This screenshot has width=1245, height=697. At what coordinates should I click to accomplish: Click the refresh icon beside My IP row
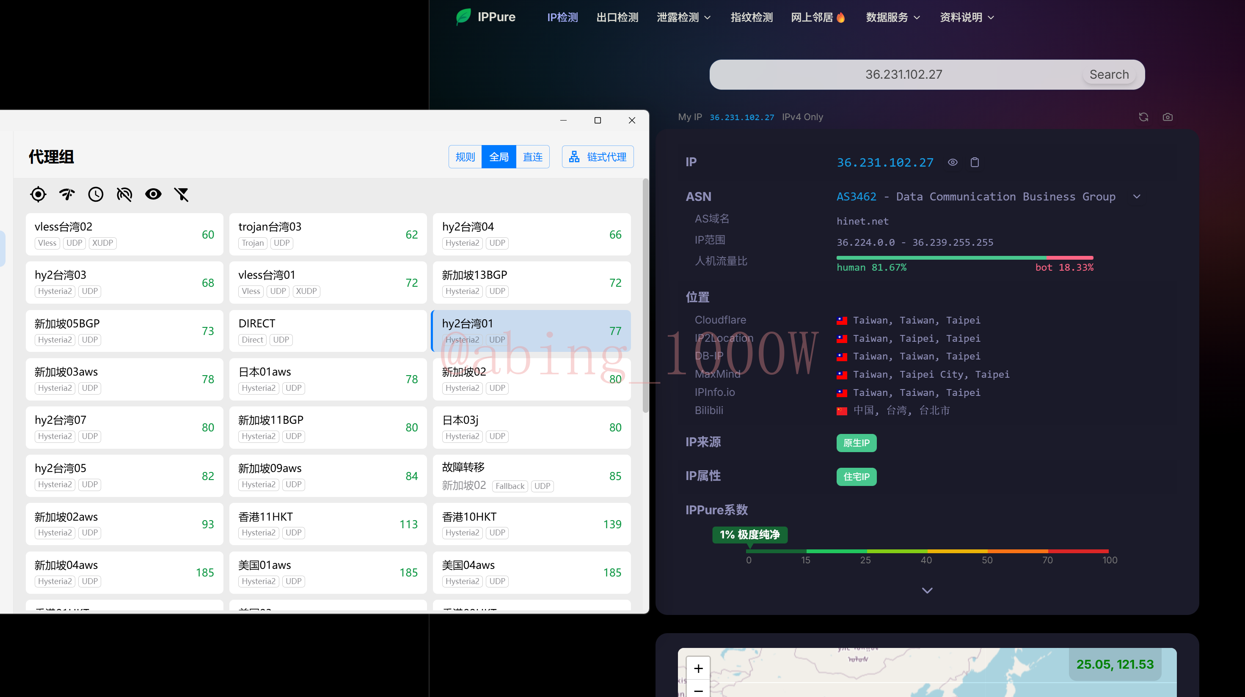(x=1143, y=117)
